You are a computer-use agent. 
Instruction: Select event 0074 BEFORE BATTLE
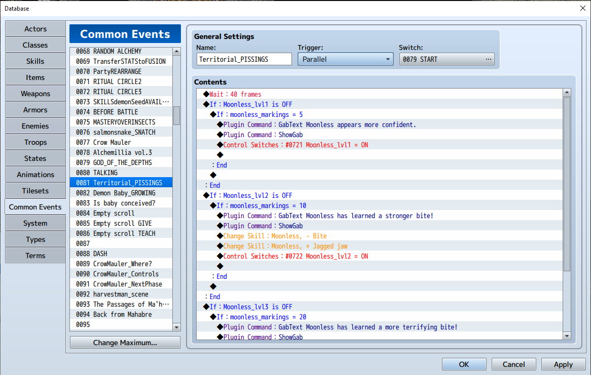click(x=121, y=112)
